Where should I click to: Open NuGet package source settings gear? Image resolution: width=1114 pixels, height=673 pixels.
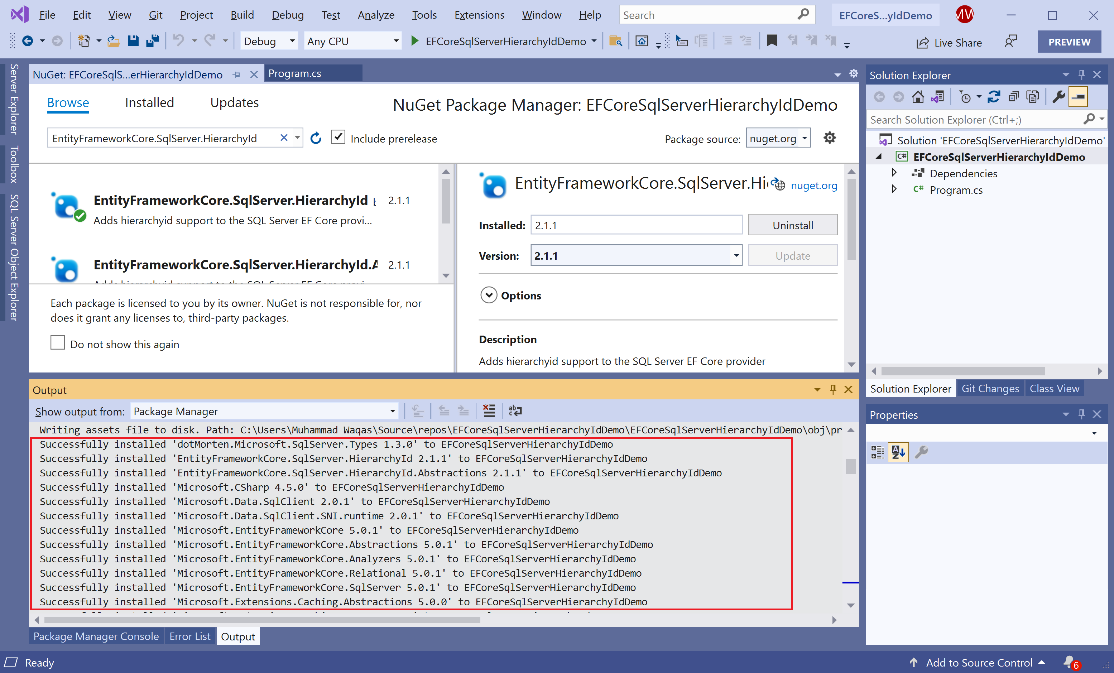pos(829,138)
